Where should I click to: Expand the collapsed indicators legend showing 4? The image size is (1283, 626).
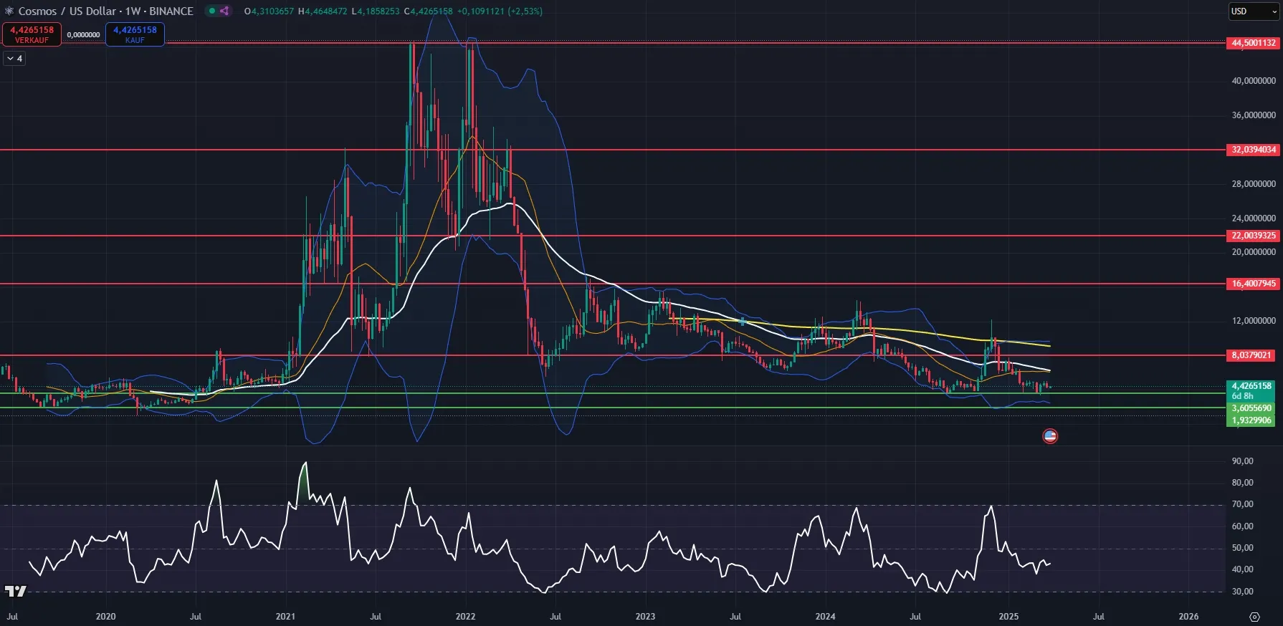14,59
